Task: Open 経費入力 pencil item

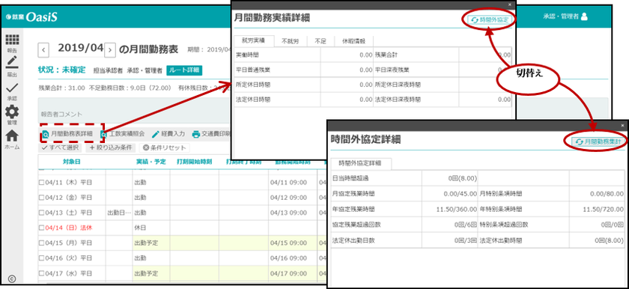Action: coord(168,134)
